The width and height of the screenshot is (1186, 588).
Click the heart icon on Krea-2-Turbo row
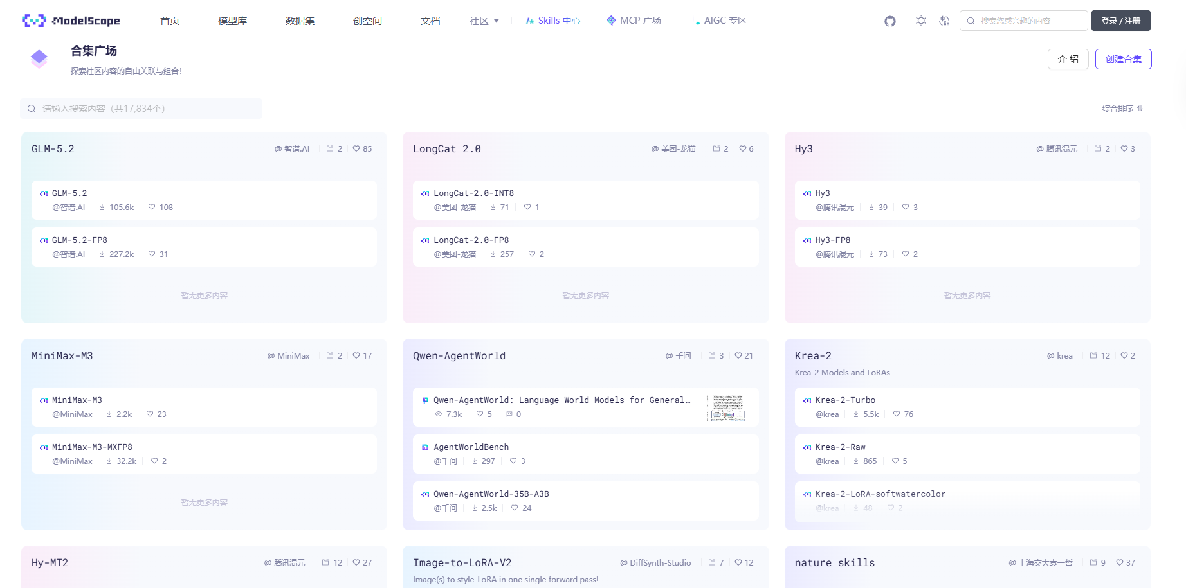(x=897, y=414)
